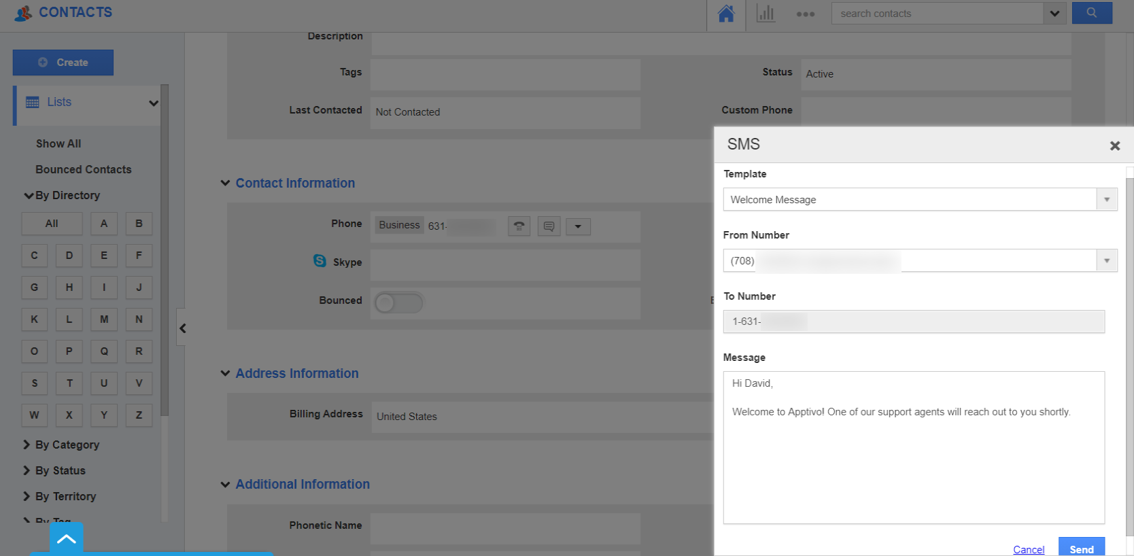The width and height of the screenshot is (1134, 556).
Task: Open the From Number dropdown
Action: (x=1107, y=261)
